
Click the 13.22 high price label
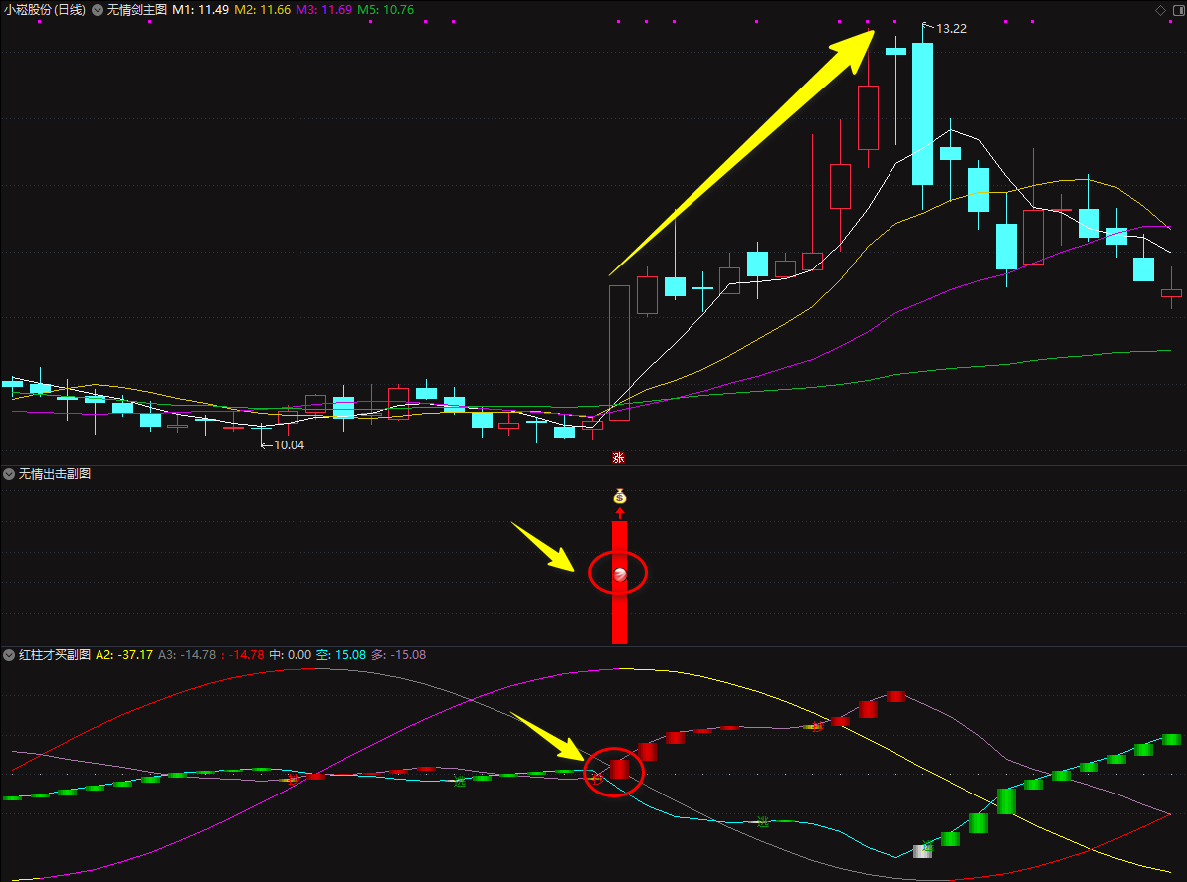pos(951,29)
